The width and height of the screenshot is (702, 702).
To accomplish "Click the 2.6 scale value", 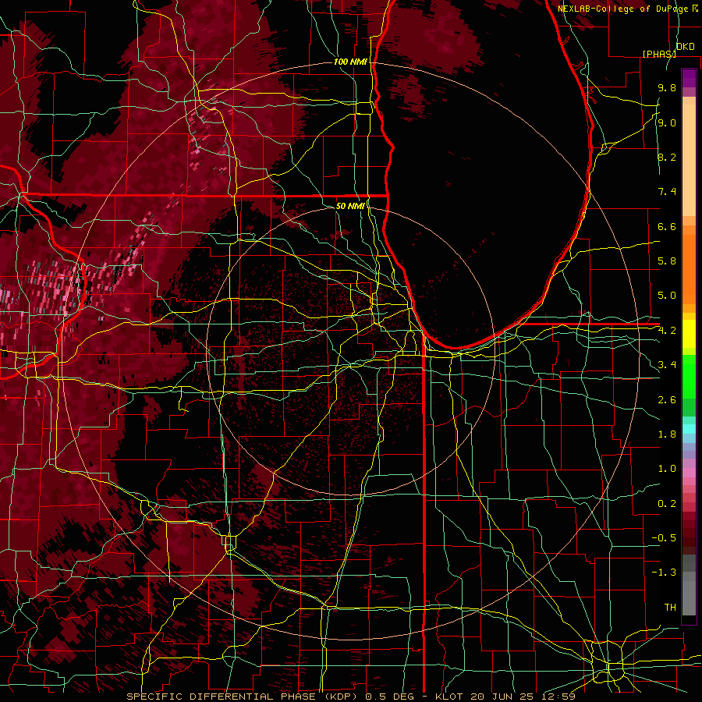I will pyautogui.click(x=667, y=399).
